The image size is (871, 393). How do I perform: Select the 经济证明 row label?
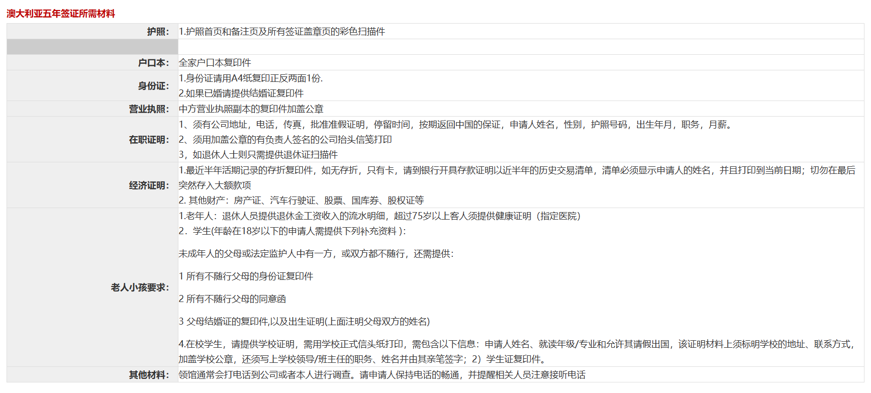coord(149,185)
